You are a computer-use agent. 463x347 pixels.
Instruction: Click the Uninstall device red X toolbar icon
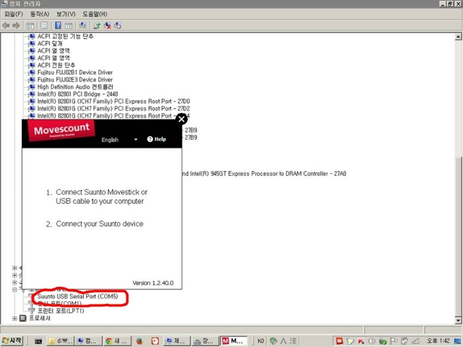pyautogui.click(x=107, y=26)
